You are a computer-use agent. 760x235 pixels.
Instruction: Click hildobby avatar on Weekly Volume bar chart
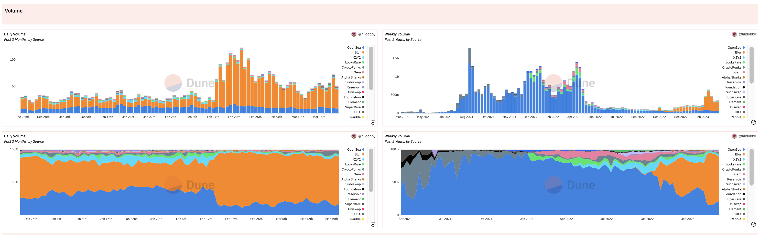[x=734, y=34]
